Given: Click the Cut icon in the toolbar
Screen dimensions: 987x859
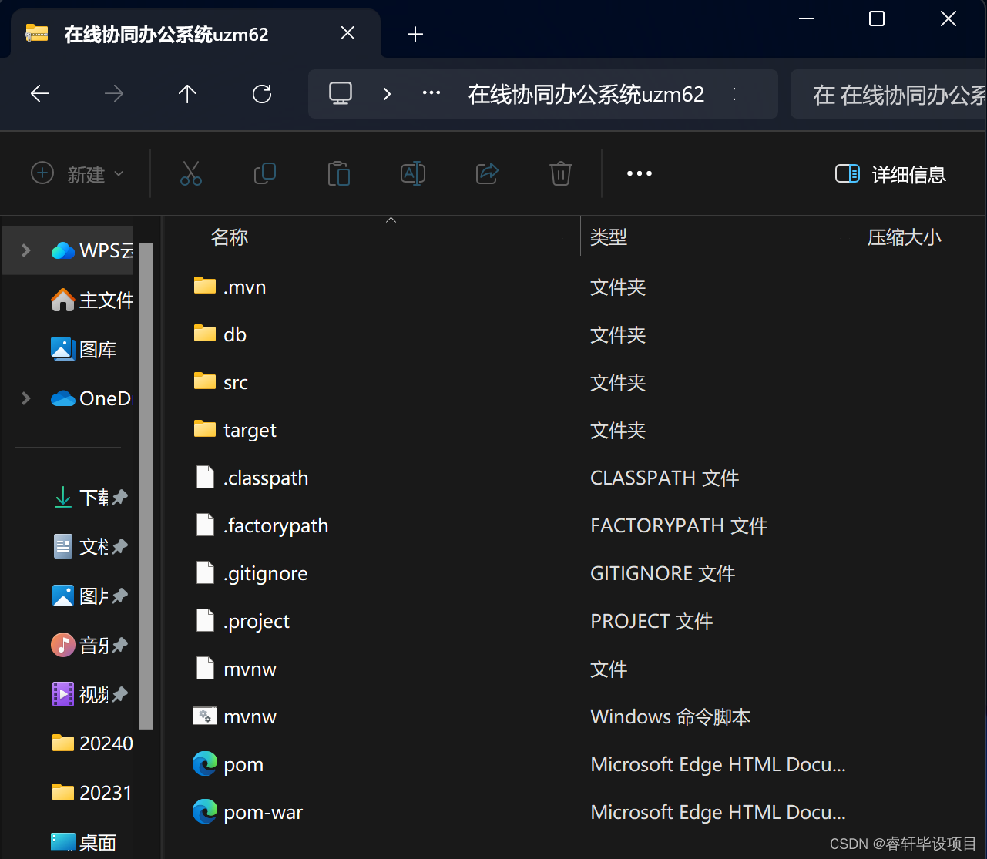Looking at the screenshot, I should (x=190, y=173).
